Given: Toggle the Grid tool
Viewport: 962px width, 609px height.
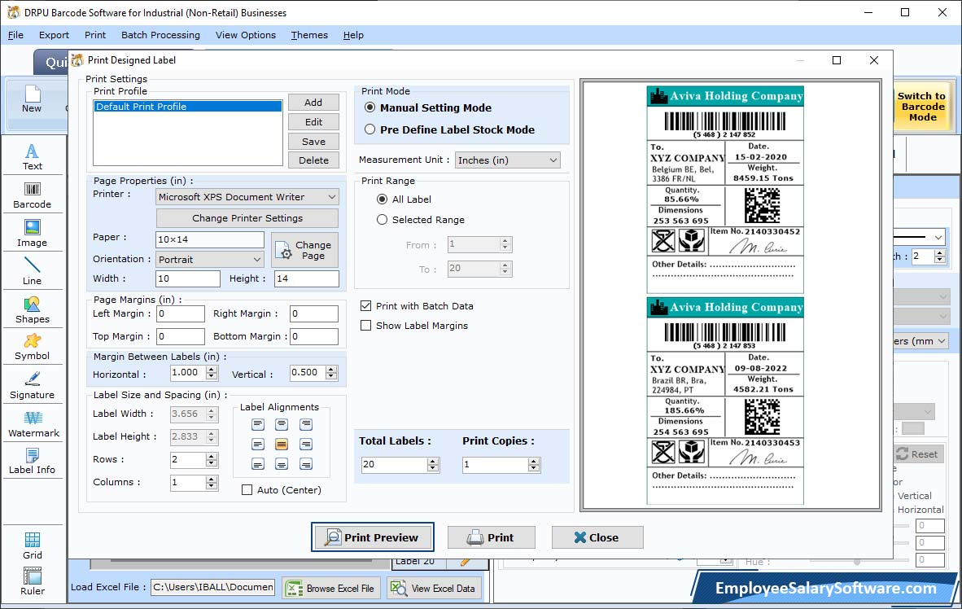Looking at the screenshot, I should [33, 545].
